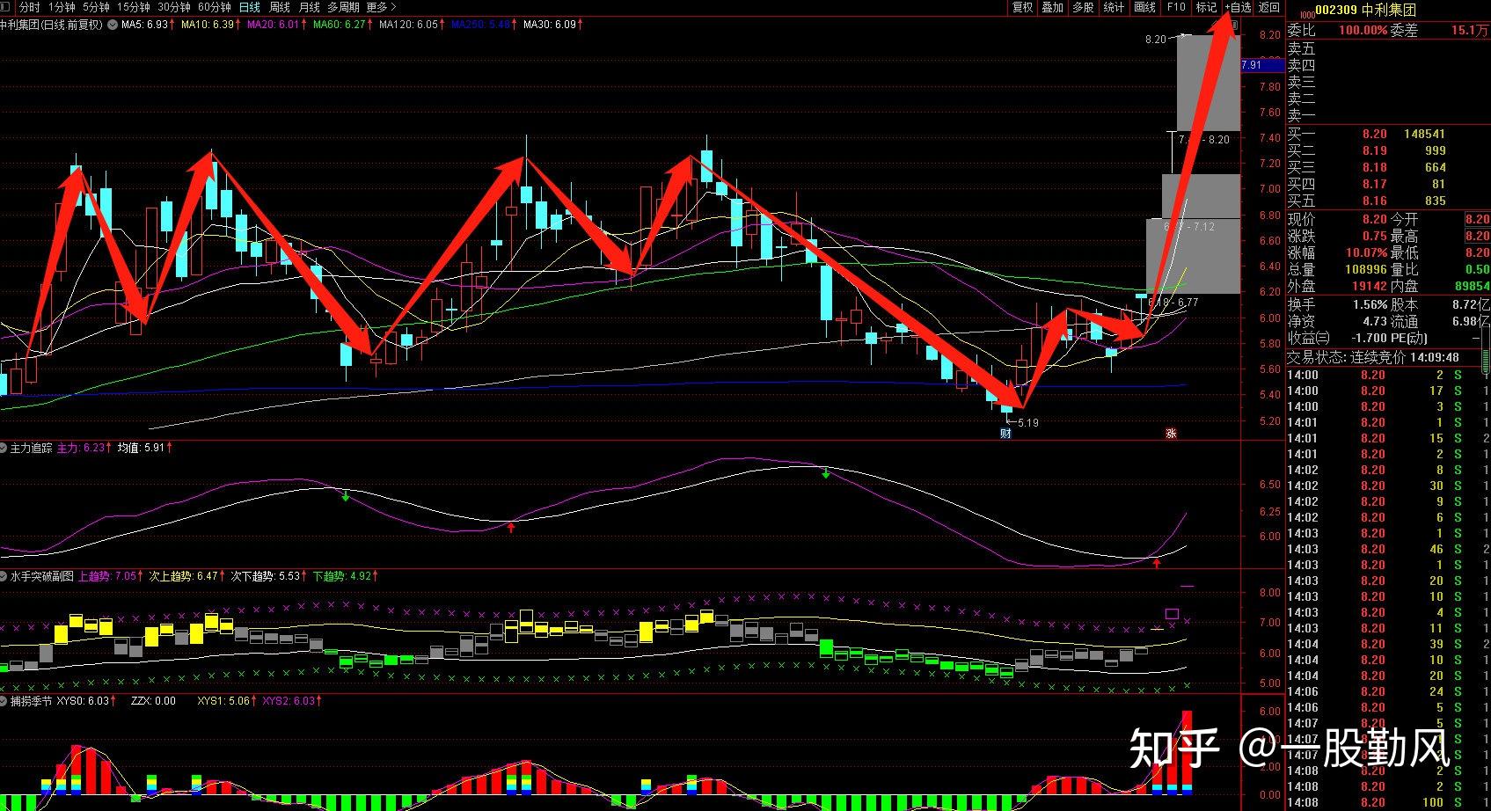Click the 复权 button

1022,7
